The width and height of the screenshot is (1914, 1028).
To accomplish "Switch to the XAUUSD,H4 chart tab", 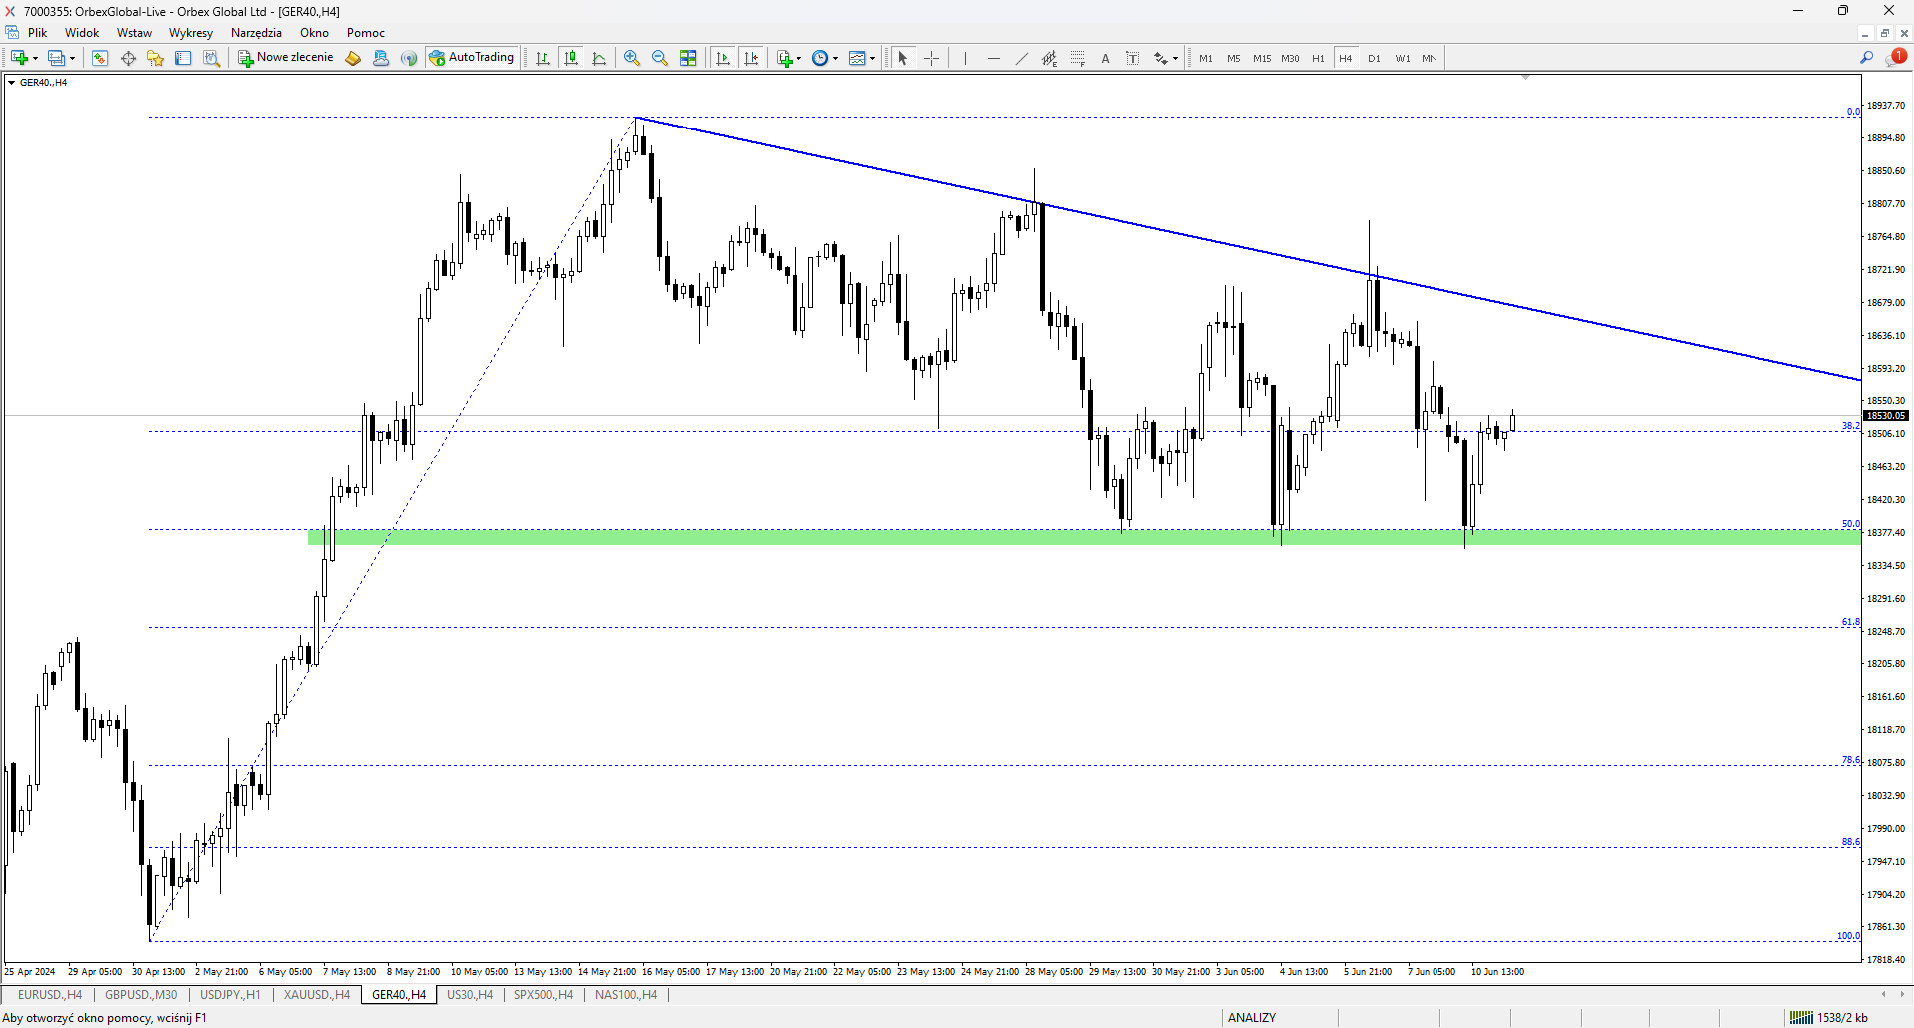I will pyautogui.click(x=317, y=994).
